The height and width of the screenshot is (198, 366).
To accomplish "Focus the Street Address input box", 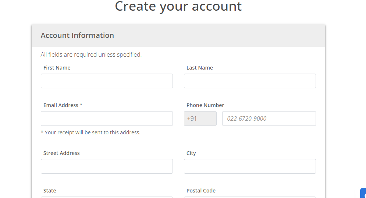I will pyautogui.click(x=107, y=166).
